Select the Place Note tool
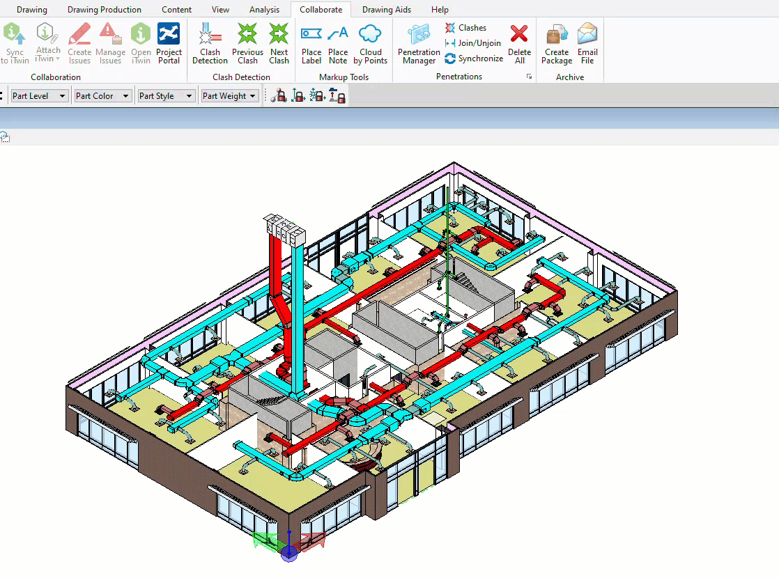 (338, 43)
